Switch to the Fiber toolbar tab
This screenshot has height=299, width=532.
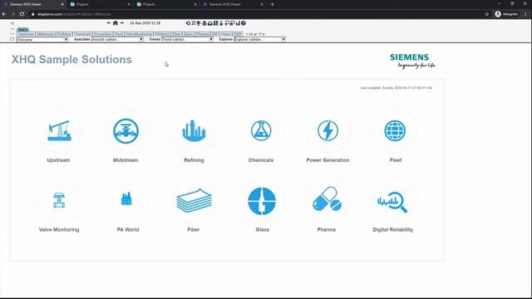tap(176, 34)
